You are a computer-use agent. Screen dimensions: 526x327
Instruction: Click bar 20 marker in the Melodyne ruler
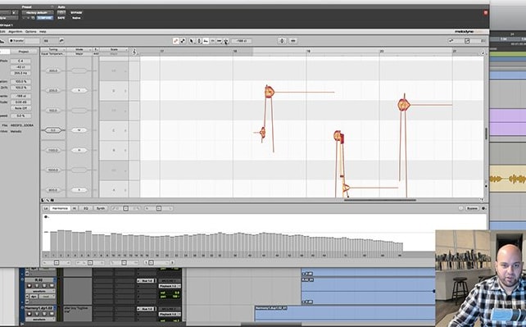382,52
